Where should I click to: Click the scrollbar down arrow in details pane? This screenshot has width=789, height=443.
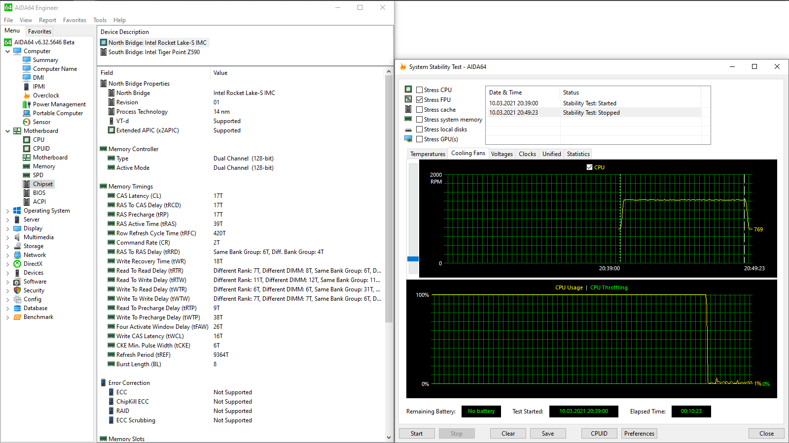(x=389, y=437)
